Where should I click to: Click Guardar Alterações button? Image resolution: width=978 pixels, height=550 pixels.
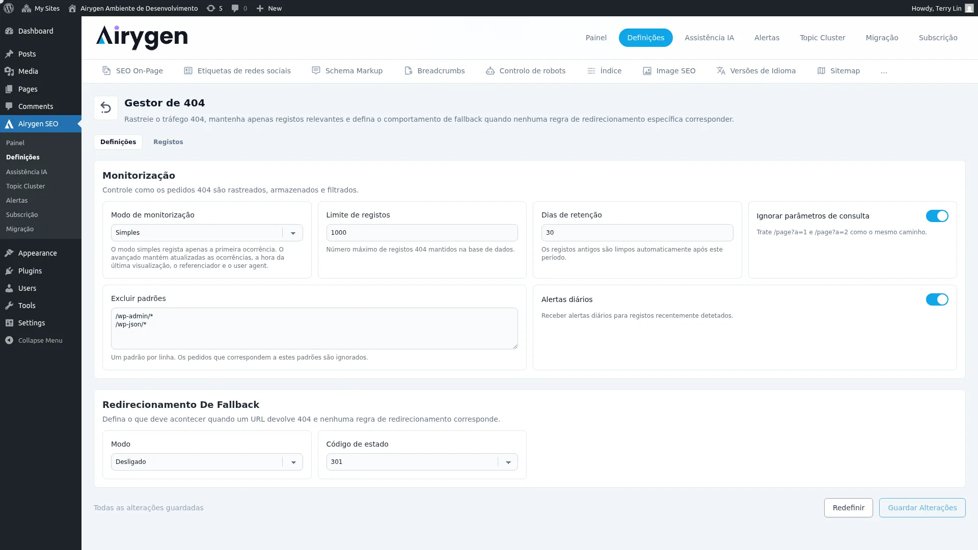922,508
